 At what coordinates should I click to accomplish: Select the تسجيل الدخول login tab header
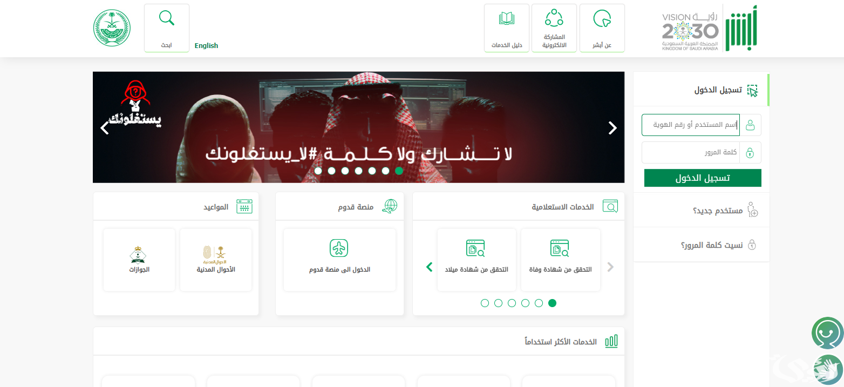pyautogui.click(x=701, y=90)
